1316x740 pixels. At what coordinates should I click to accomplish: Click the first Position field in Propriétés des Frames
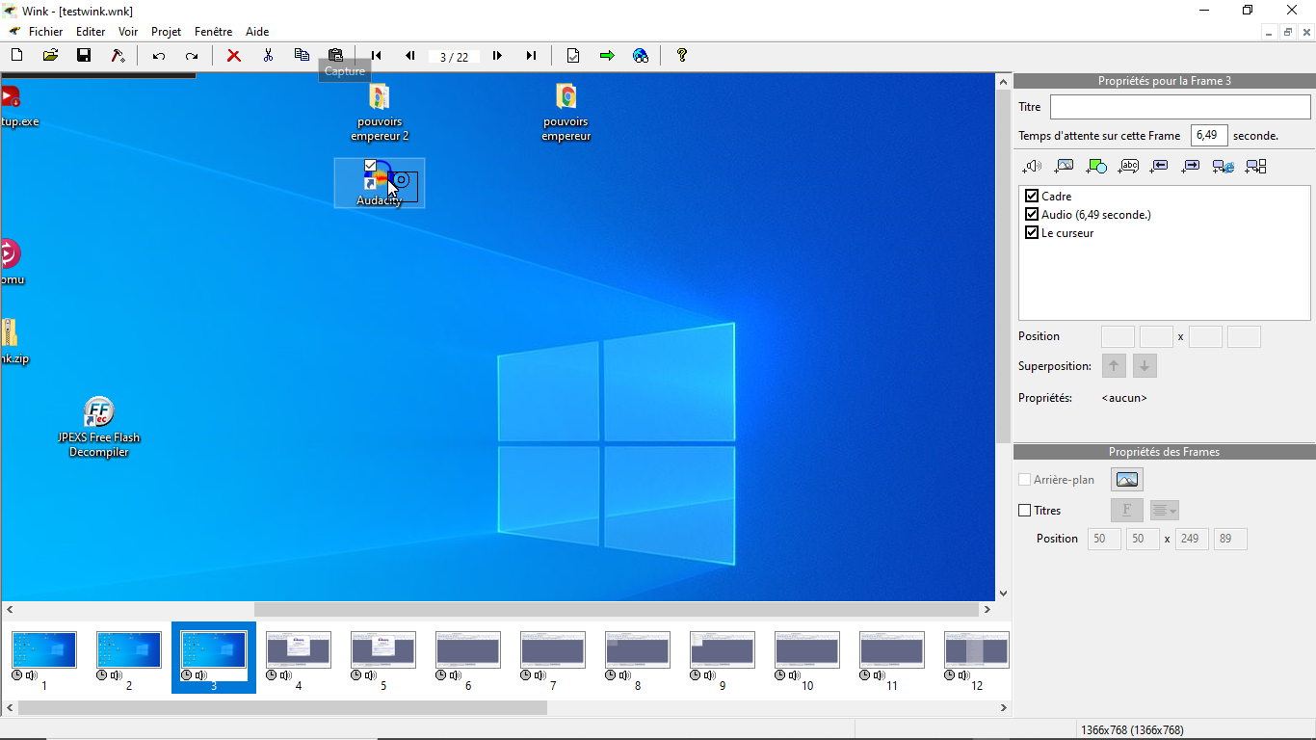[x=1104, y=540]
